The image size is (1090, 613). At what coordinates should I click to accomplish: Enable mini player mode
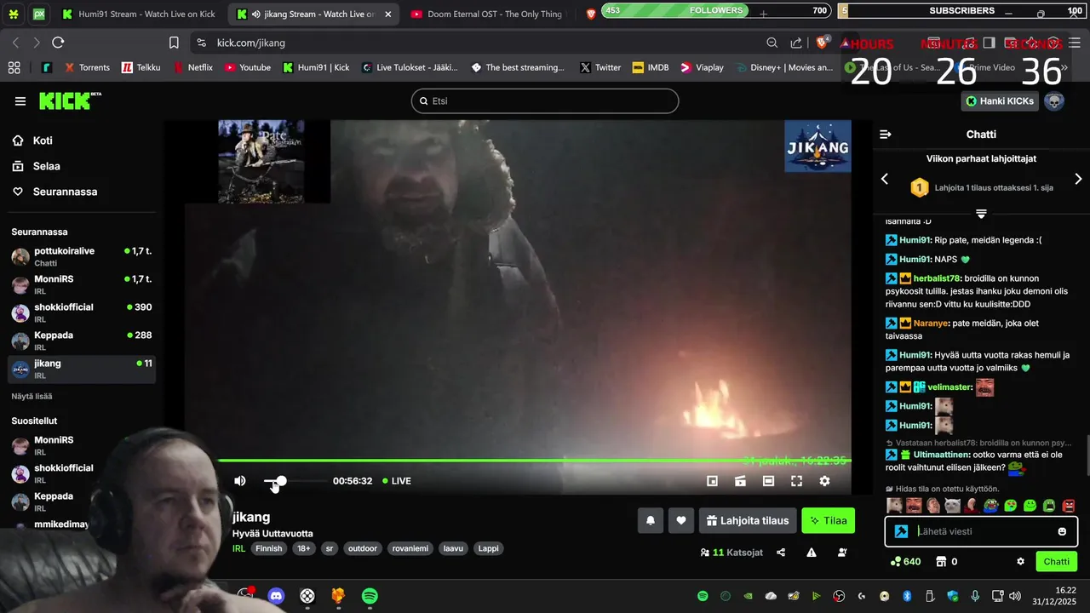coord(713,481)
